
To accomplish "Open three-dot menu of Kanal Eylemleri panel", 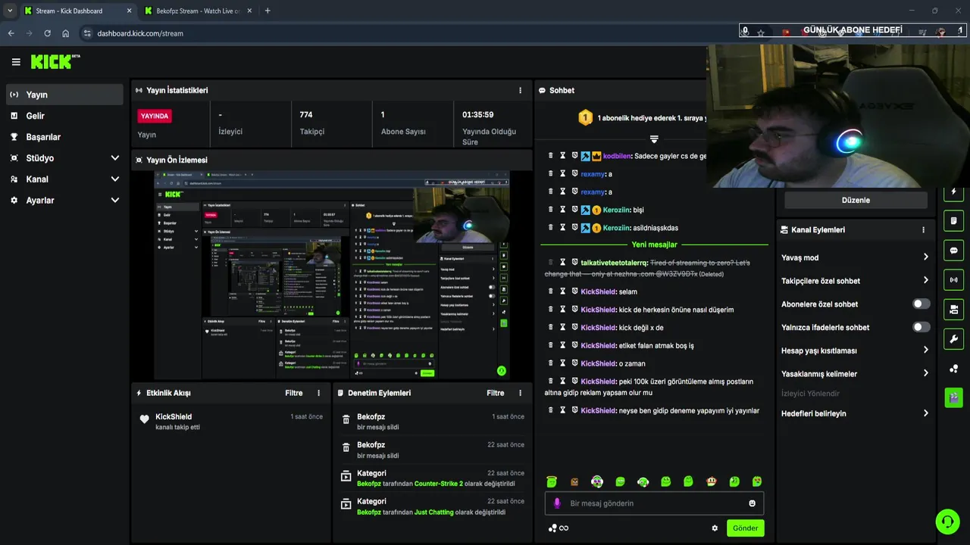I will [x=923, y=229].
